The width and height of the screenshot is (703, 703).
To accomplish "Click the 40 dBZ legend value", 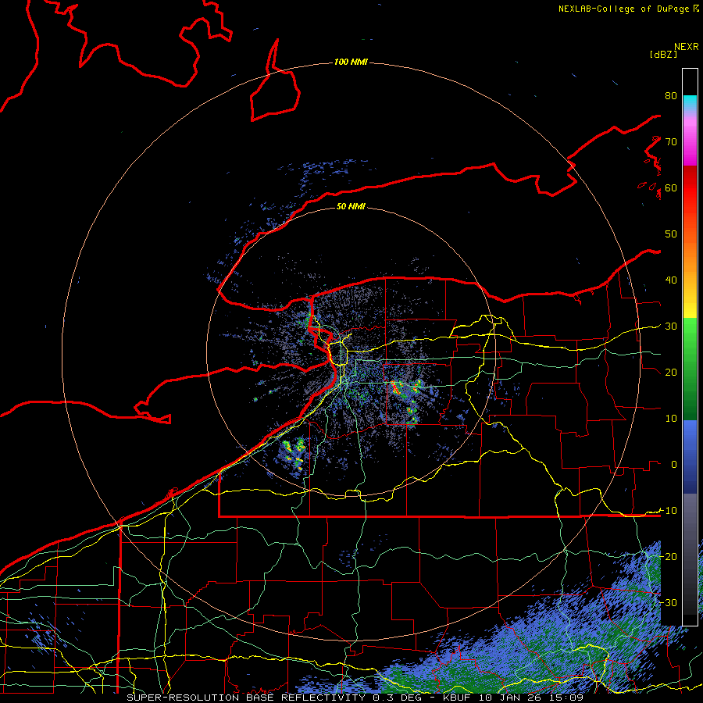I will tap(671, 280).
